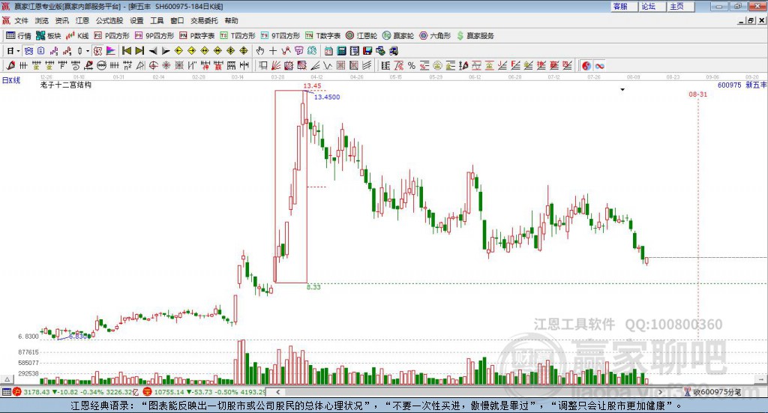
Task: Click the 600975 新五丰 stock code label
Action: click(742, 85)
